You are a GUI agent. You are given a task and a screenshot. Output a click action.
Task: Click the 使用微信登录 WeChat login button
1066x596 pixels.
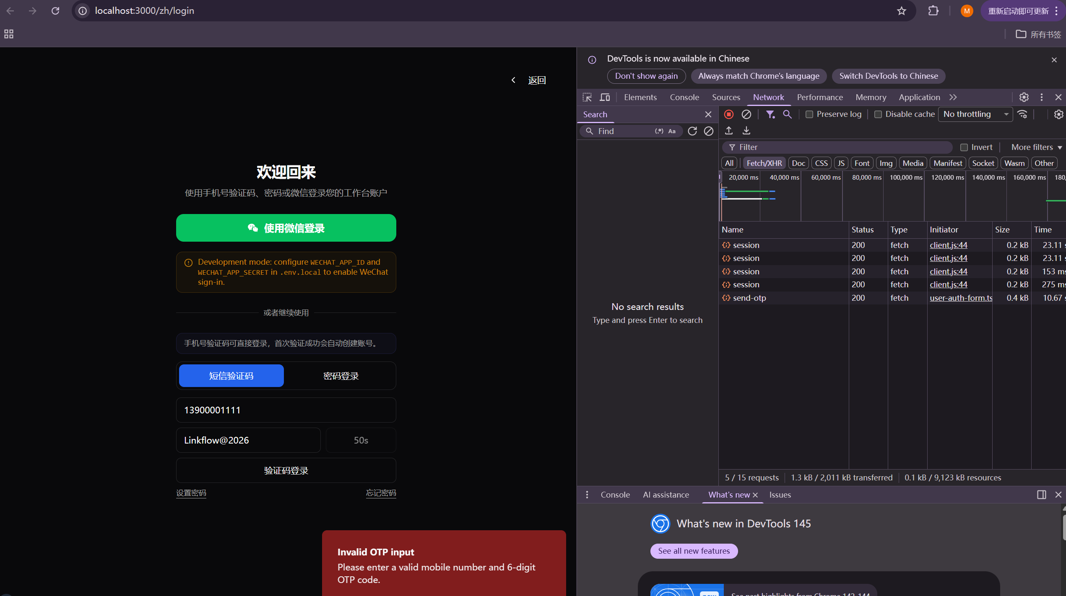click(x=286, y=228)
